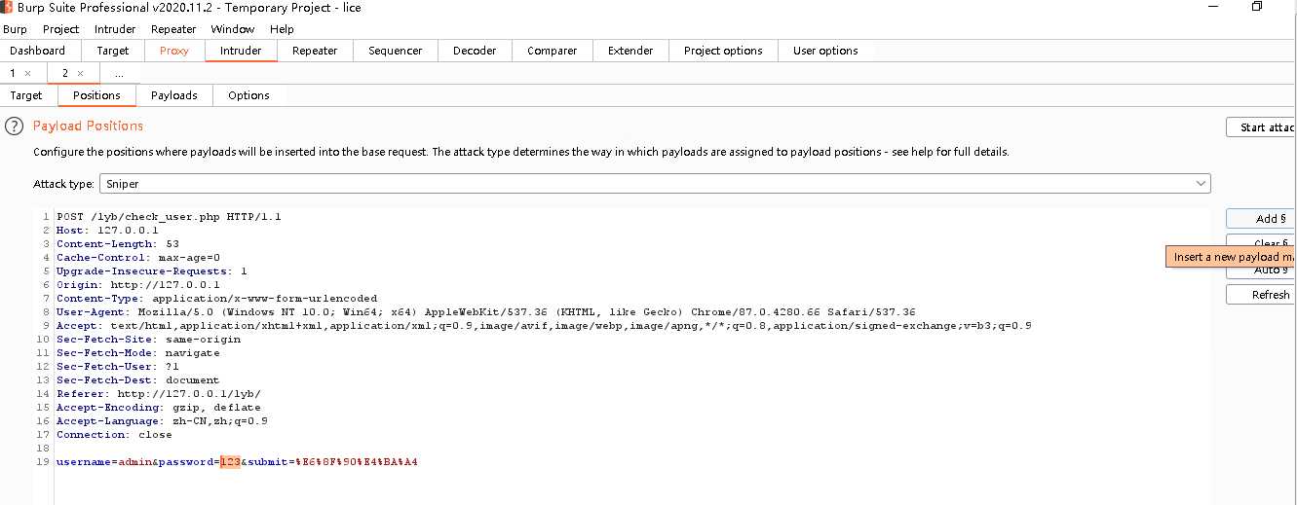Switch to the Repeater main tab
1297x505 pixels.
tap(315, 51)
